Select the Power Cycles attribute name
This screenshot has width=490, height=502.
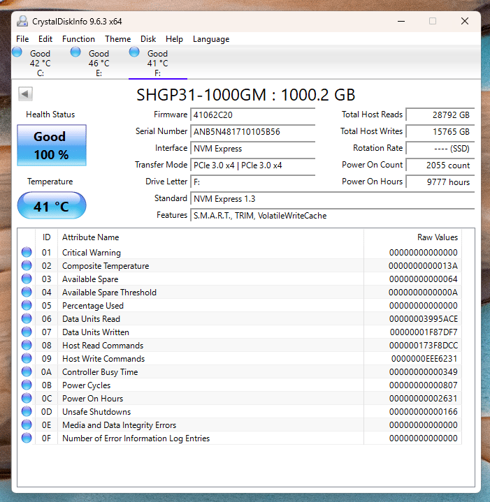pos(86,385)
